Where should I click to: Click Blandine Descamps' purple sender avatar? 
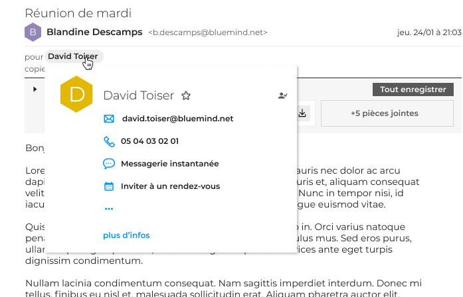pyautogui.click(x=32, y=32)
